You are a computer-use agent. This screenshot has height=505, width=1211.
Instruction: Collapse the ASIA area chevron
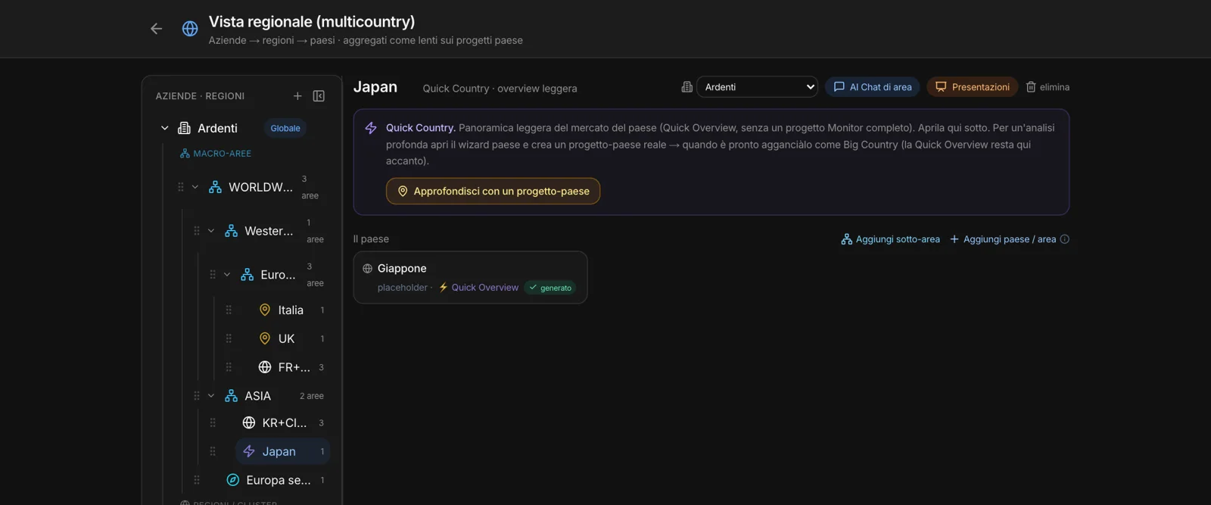point(211,396)
